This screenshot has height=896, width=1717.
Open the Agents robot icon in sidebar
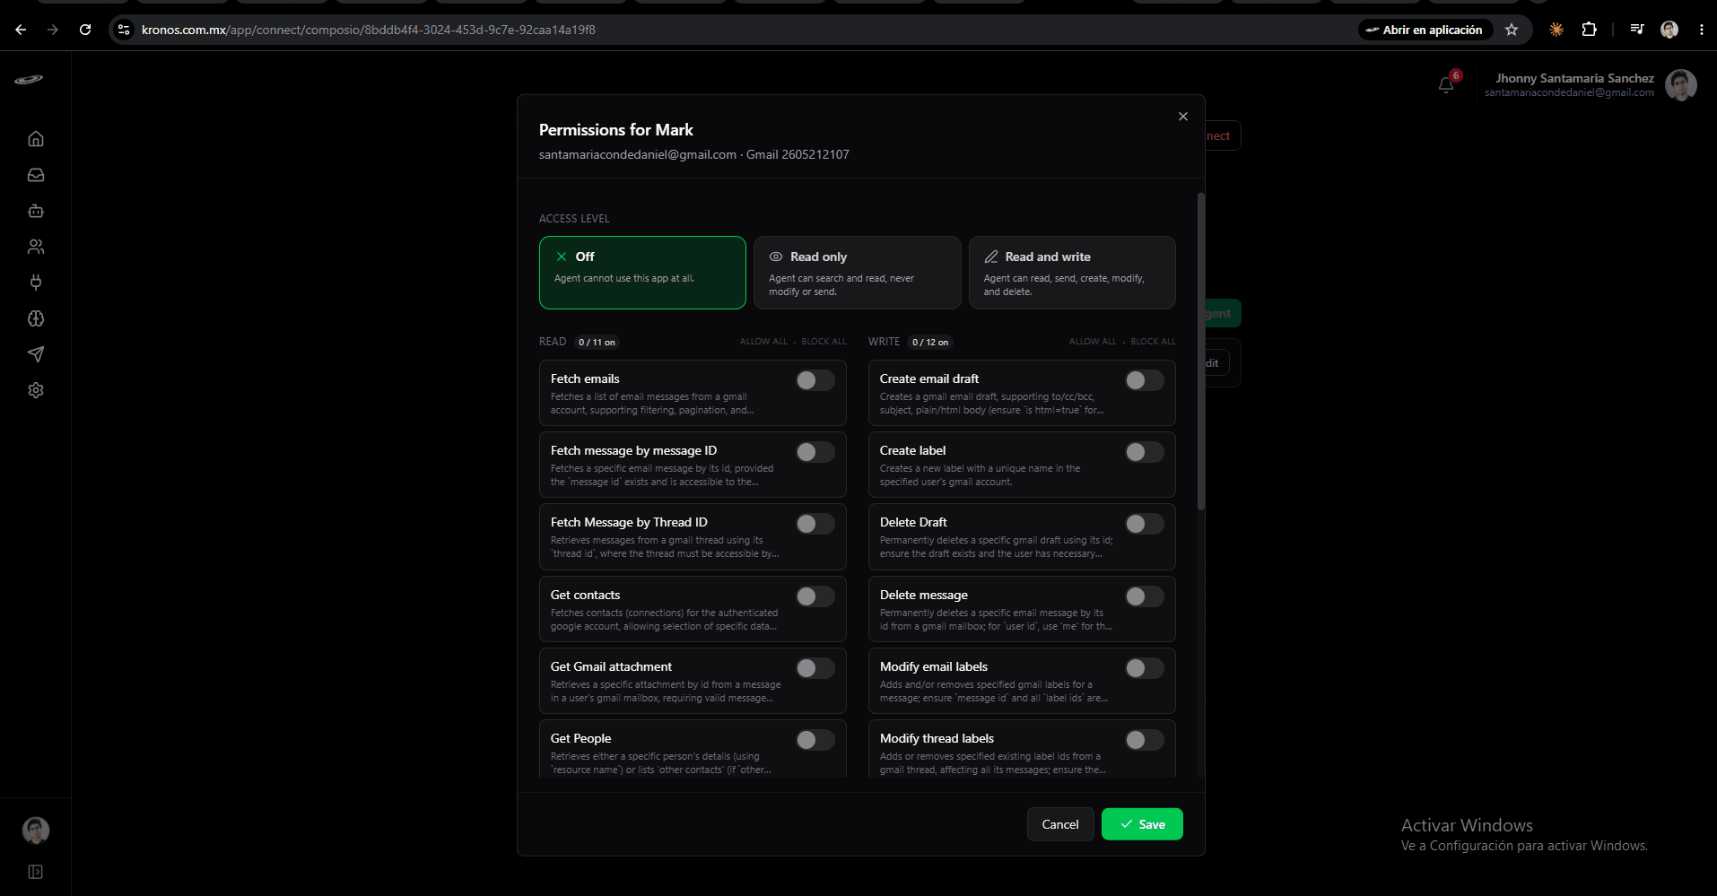[x=36, y=211]
